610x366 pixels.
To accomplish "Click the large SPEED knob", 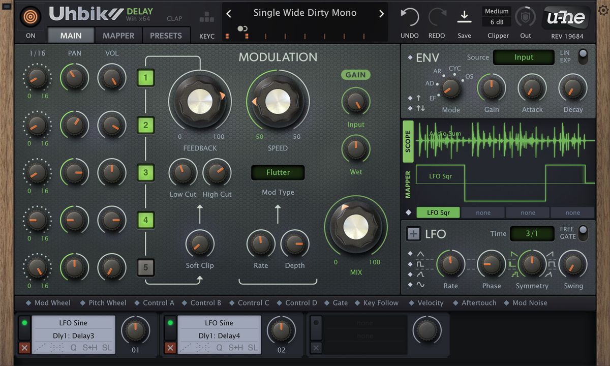I will point(278,102).
